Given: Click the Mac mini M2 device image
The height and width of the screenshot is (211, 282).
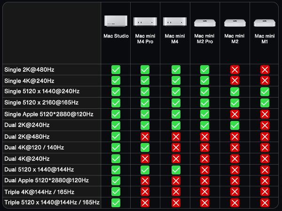Looking at the screenshot, I should click(235, 23).
